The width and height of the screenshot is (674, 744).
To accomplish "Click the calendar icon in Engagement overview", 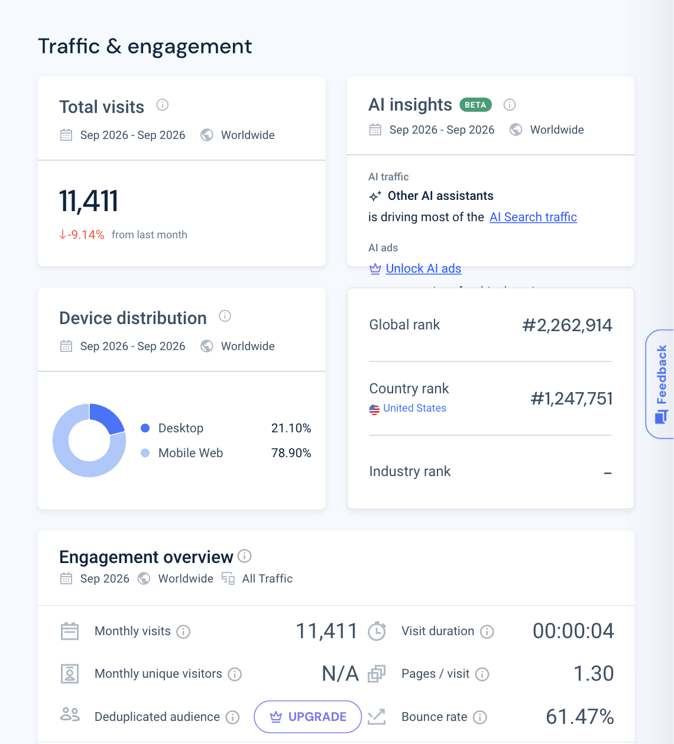I will 66,578.
